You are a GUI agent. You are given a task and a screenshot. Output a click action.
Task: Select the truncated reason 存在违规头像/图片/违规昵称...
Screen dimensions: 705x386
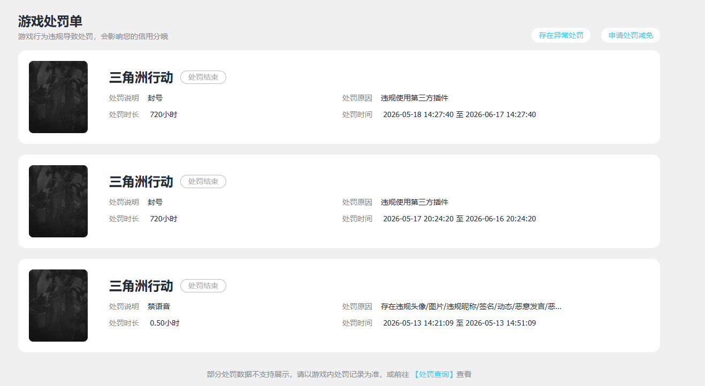471,306
